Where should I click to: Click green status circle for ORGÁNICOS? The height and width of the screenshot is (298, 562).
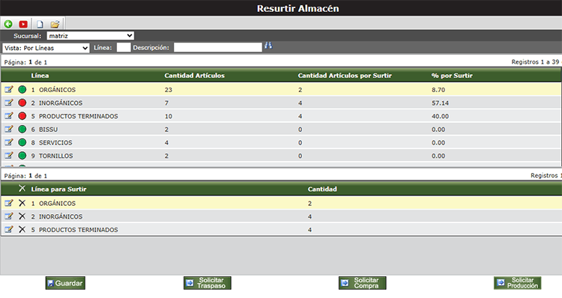tap(22, 90)
